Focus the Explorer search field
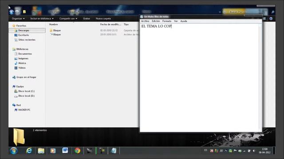Screen dimensions: 284x159 tap(245, 12)
